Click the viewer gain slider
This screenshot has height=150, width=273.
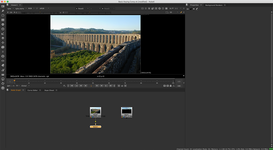pos(40,13)
